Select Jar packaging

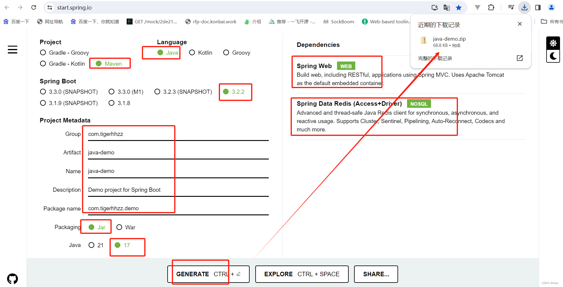click(97, 227)
